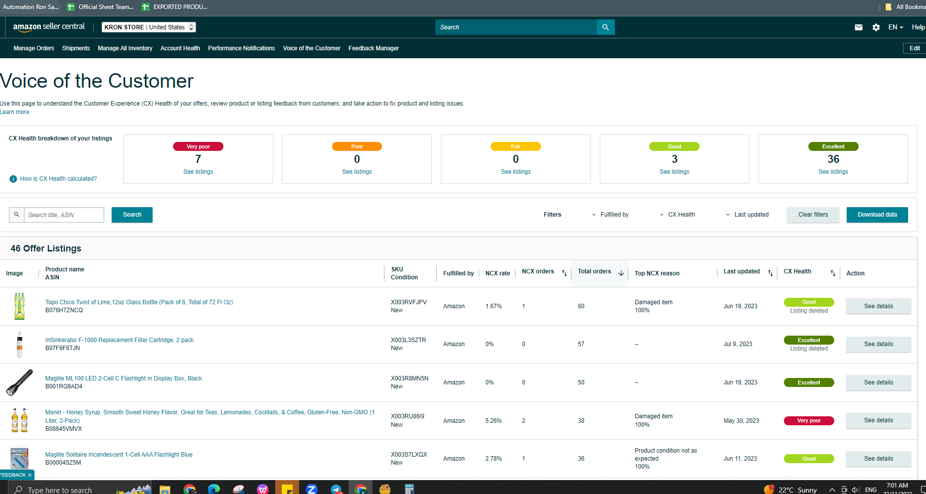Open the KRON STORE United States account switcher
Screen dimensions: 926x494
(x=149, y=27)
